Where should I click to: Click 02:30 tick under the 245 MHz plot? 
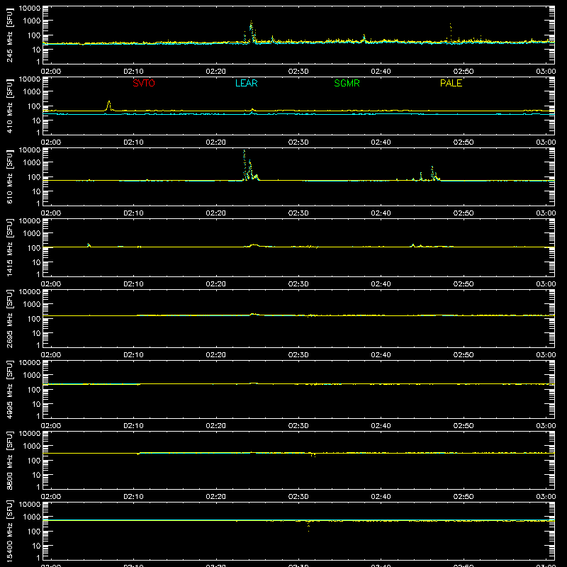click(298, 72)
